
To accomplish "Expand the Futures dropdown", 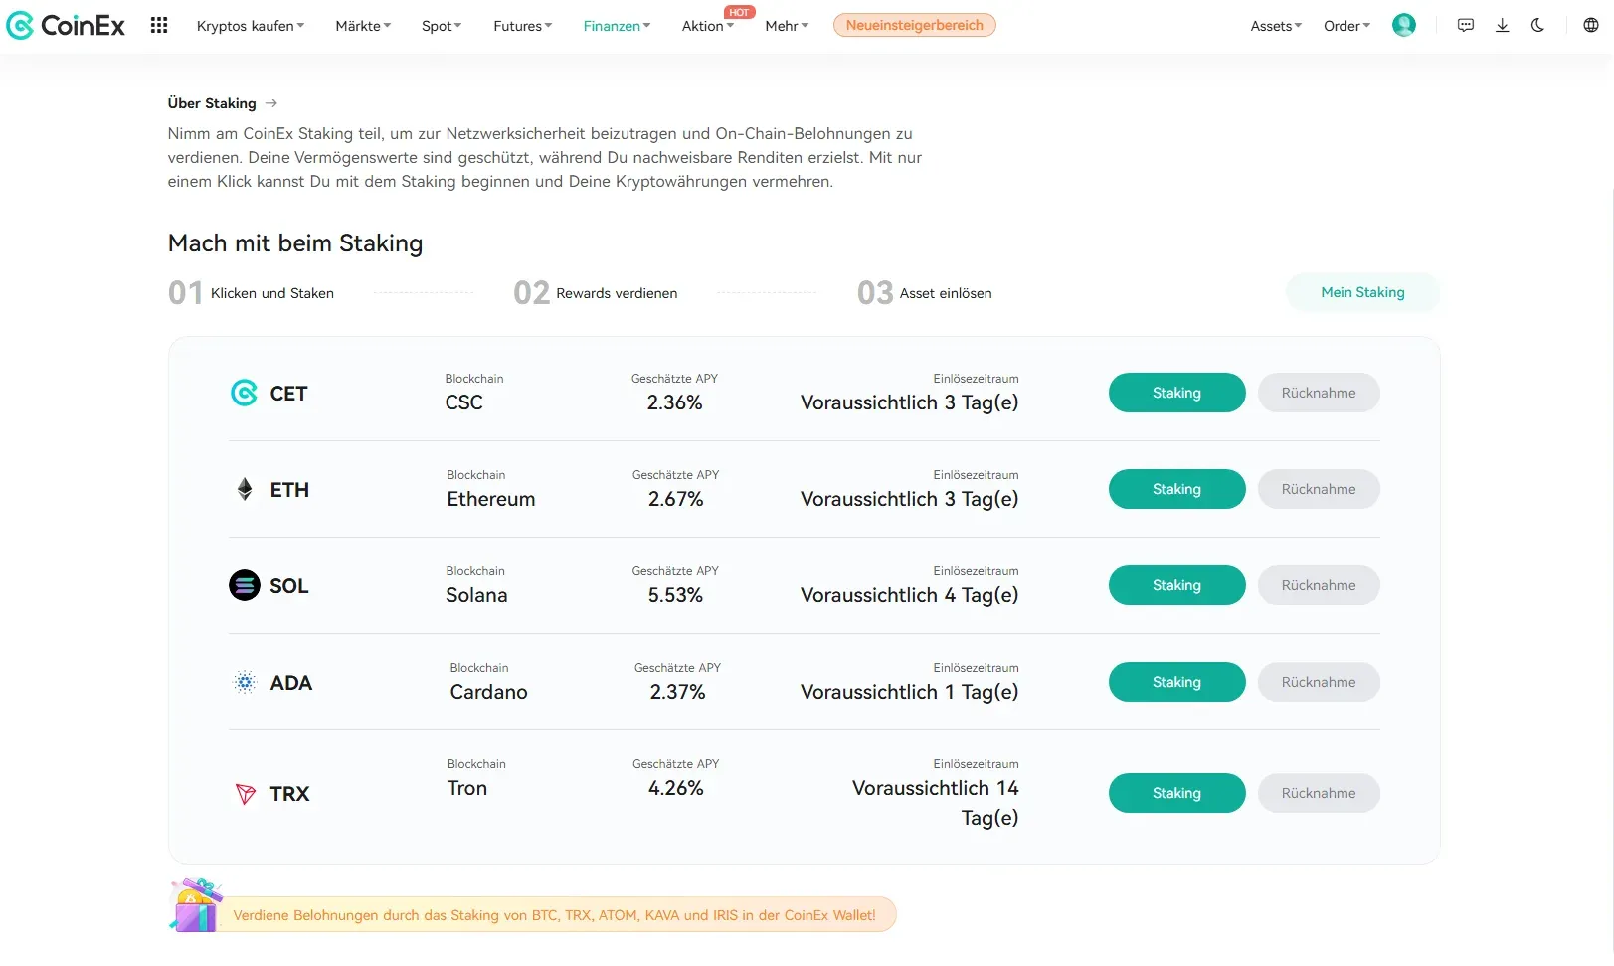I will click(x=522, y=26).
